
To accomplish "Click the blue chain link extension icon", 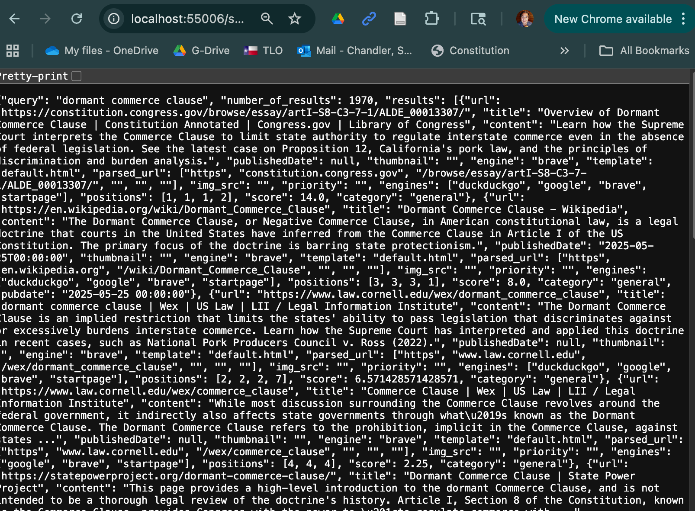I will pos(369,19).
